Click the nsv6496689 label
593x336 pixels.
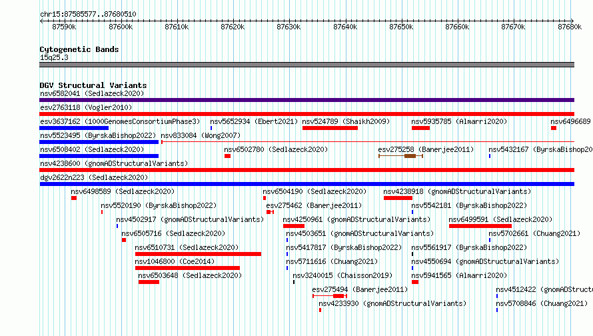[570, 121]
